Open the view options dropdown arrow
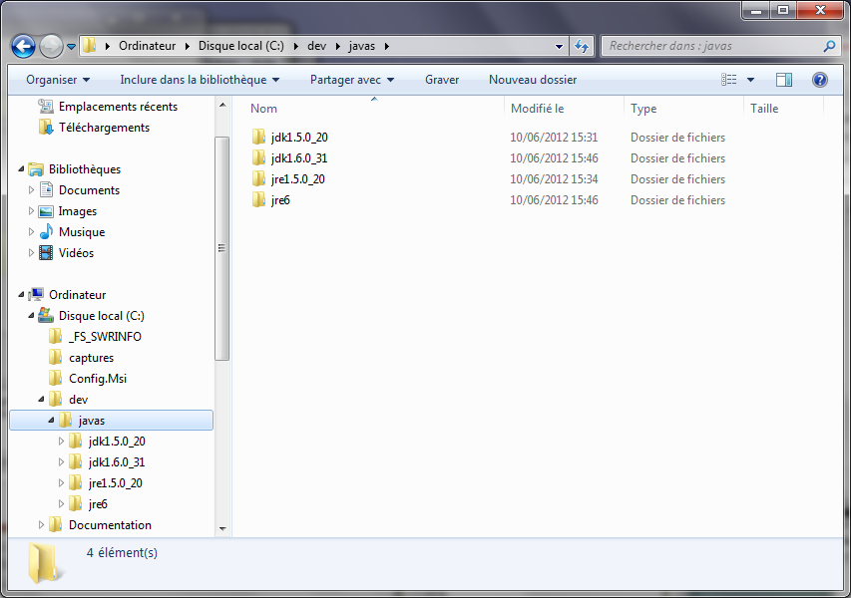The height and width of the screenshot is (598, 851). pos(750,80)
